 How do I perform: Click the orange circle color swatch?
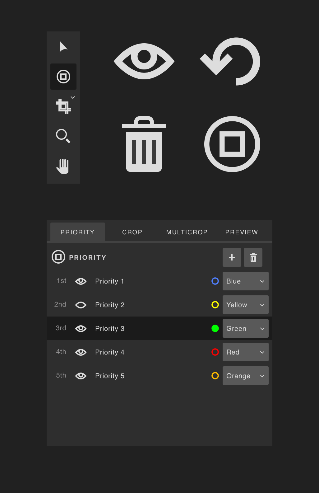click(x=215, y=376)
